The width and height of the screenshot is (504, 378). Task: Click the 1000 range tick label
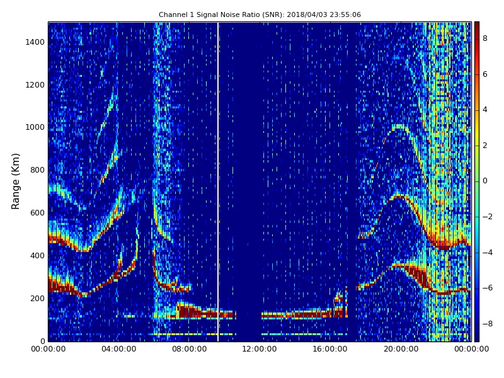click(35, 127)
